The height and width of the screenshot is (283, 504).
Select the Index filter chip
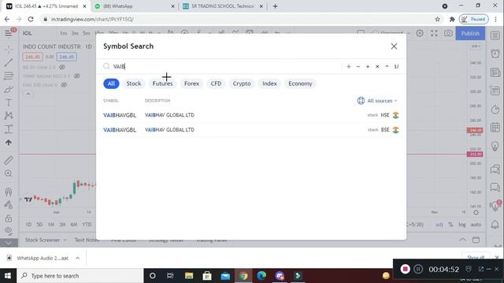[x=269, y=83]
